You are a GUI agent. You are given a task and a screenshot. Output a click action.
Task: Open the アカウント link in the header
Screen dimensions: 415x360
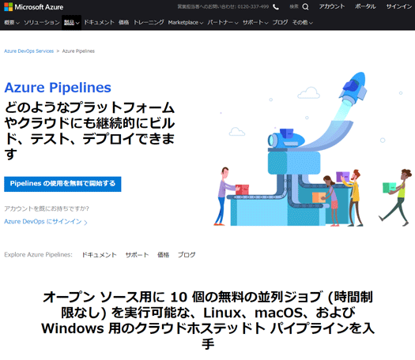332,6
